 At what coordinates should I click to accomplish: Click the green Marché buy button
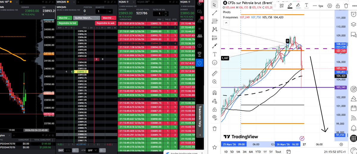(x=65, y=18)
